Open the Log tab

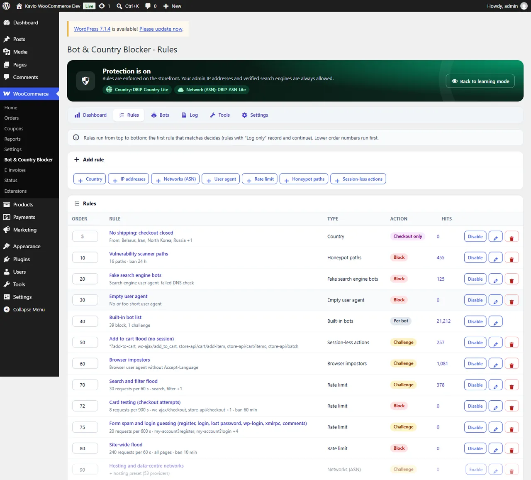(x=190, y=115)
